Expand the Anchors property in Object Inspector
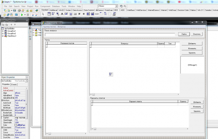The width and height of the screenshot is (218, 139). (2, 100)
